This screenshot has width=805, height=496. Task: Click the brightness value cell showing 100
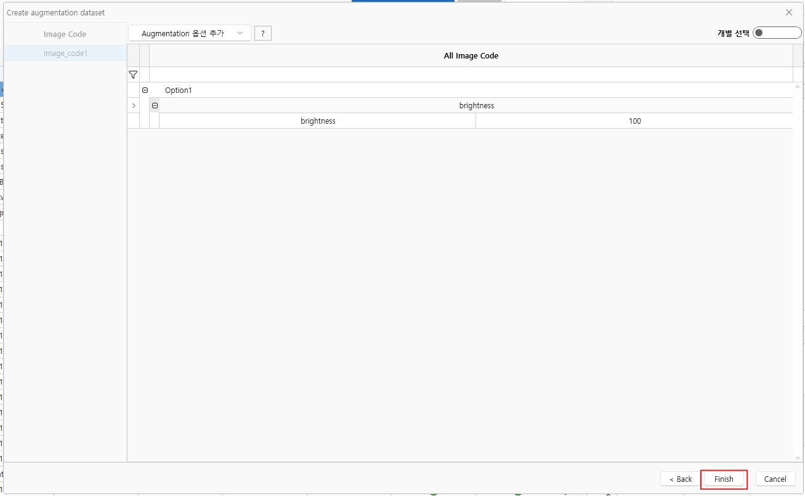click(634, 121)
